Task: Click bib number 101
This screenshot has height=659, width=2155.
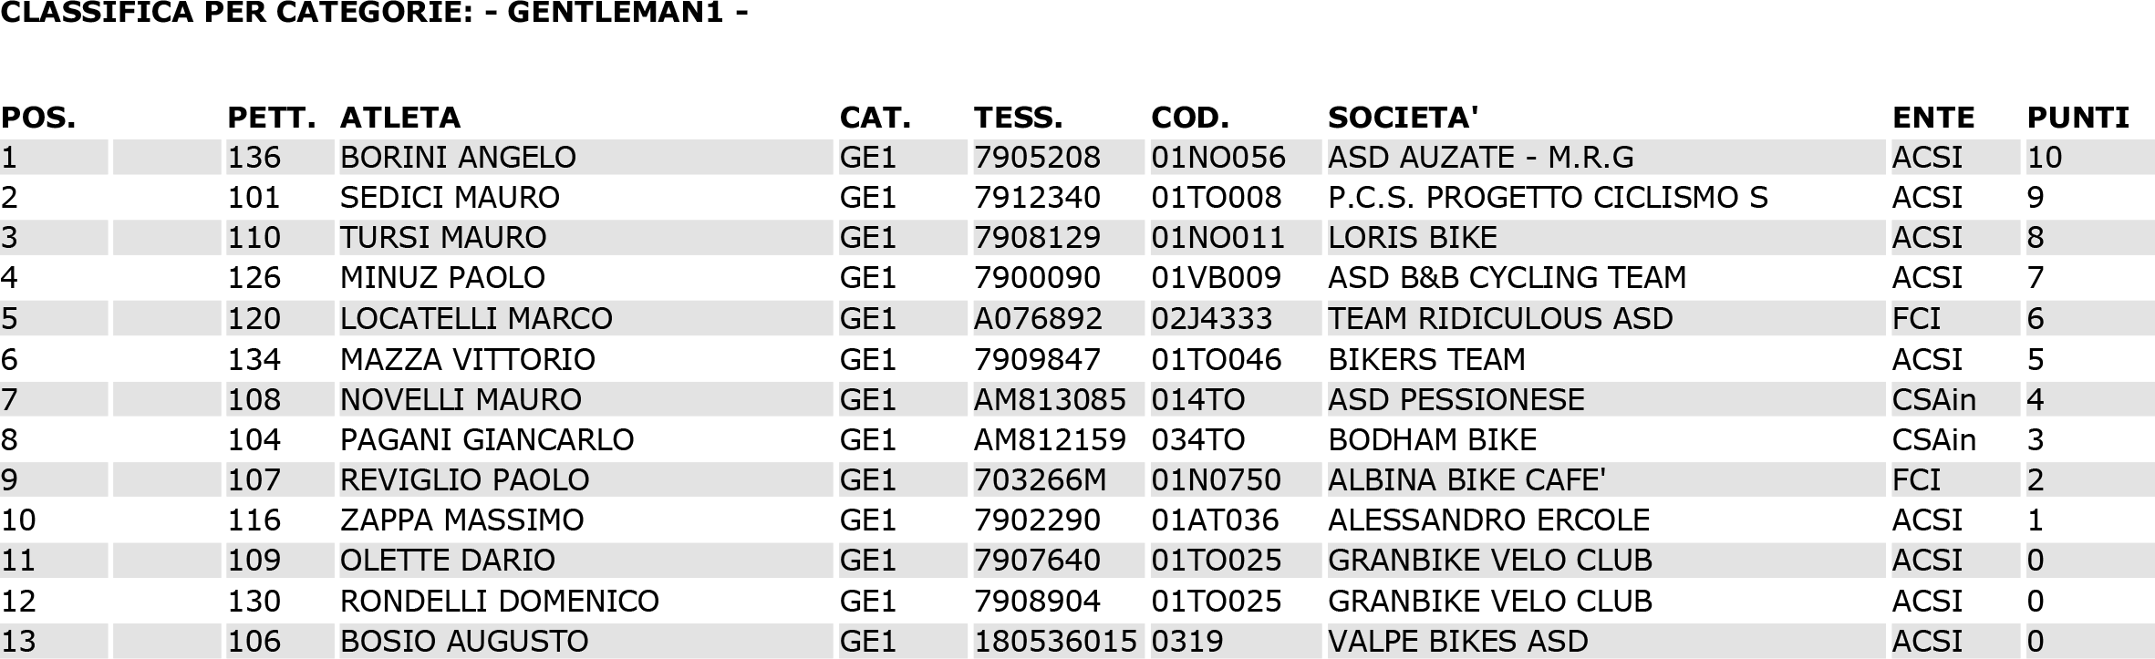Action: click(254, 198)
